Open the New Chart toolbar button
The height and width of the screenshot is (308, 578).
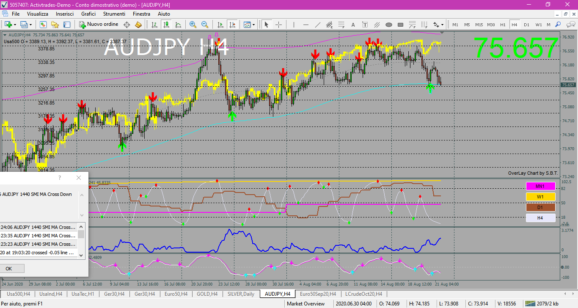click(x=8, y=25)
